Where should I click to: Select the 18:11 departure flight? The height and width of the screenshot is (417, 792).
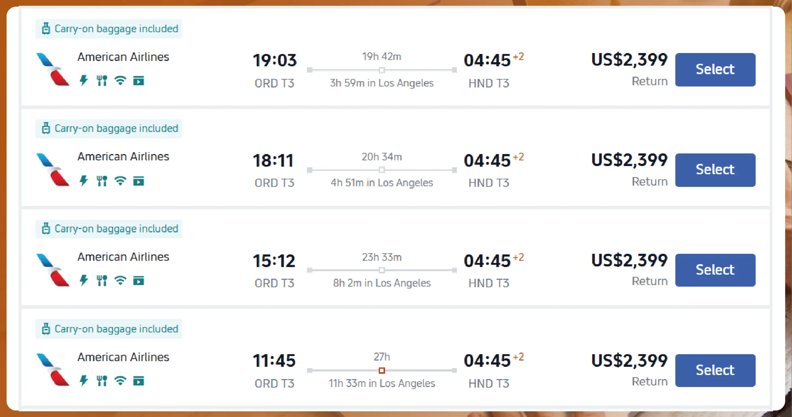coord(715,170)
